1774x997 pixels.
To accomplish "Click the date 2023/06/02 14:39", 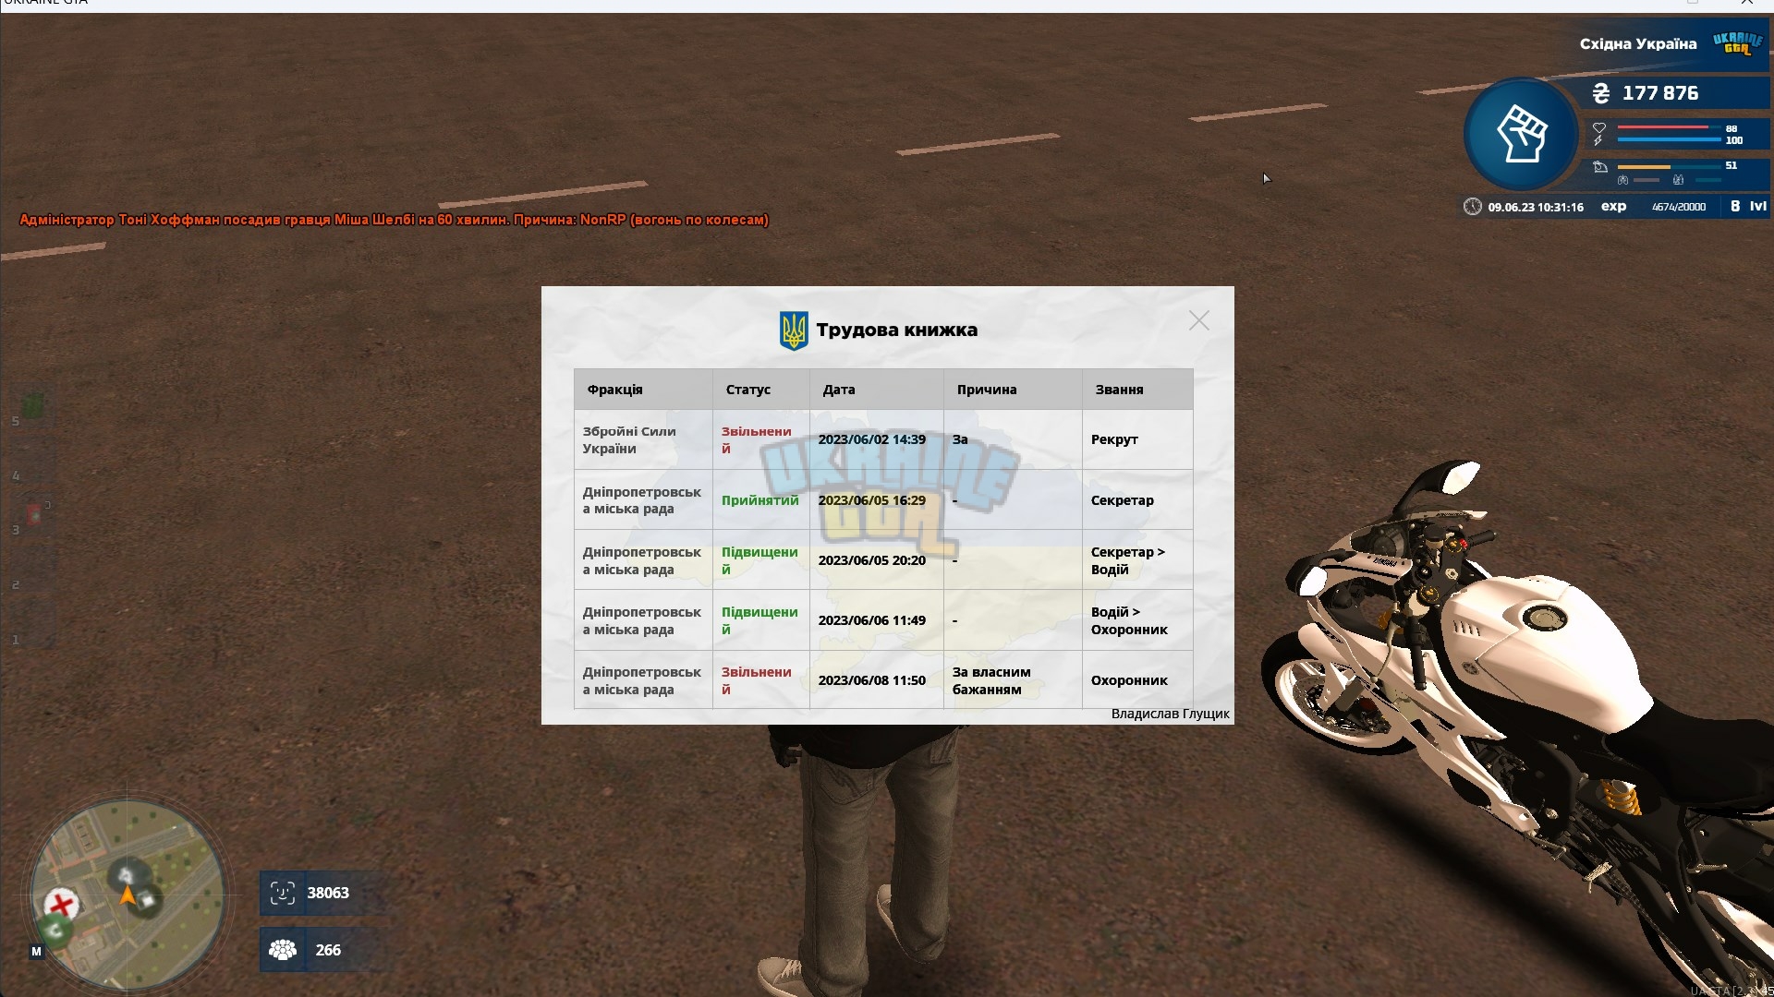I will pyautogui.click(x=872, y=439).
